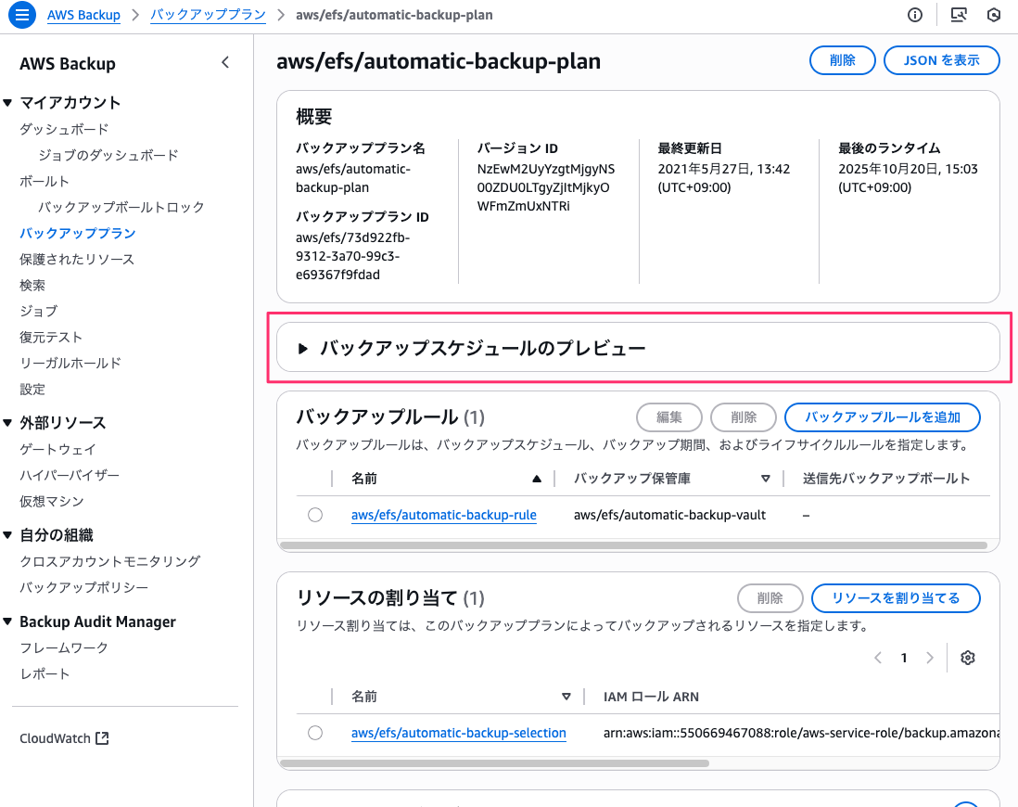Collapse the Backup Audit Manager section
Image resolution: width=1018 pixels, height=807 pixels.
(x=8, y=621)
